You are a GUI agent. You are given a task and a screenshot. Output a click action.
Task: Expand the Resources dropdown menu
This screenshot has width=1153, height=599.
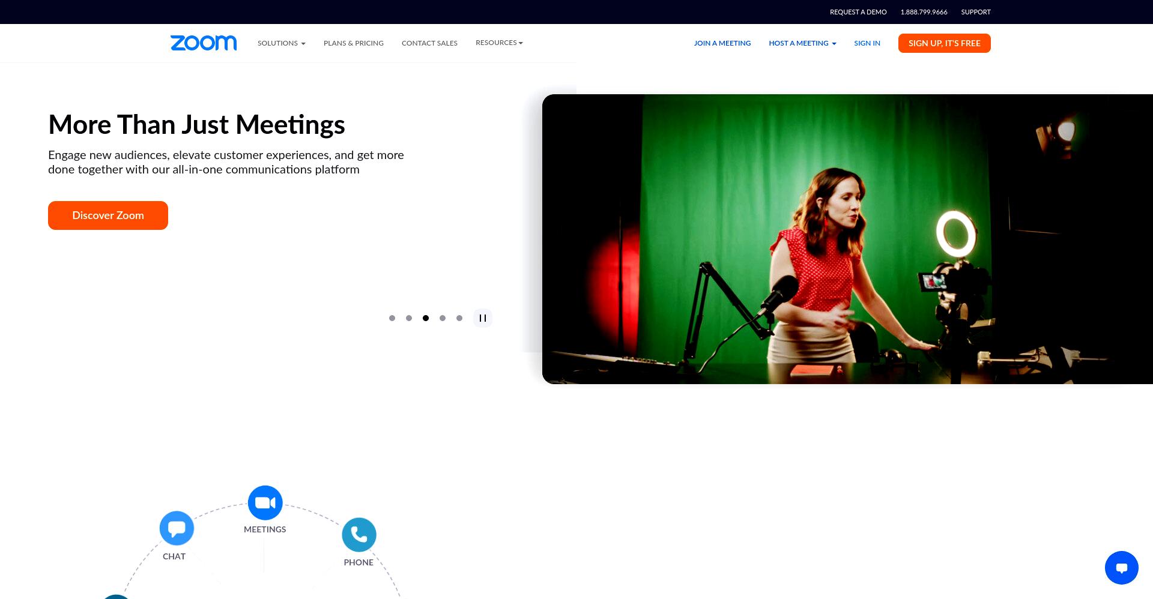tap(499, 43)
